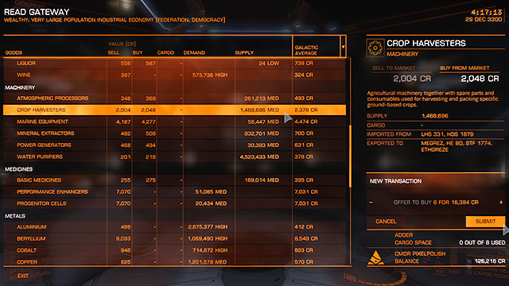509x286 pixels.
Task: Click the Machinery category header
Action: (20, 87)
